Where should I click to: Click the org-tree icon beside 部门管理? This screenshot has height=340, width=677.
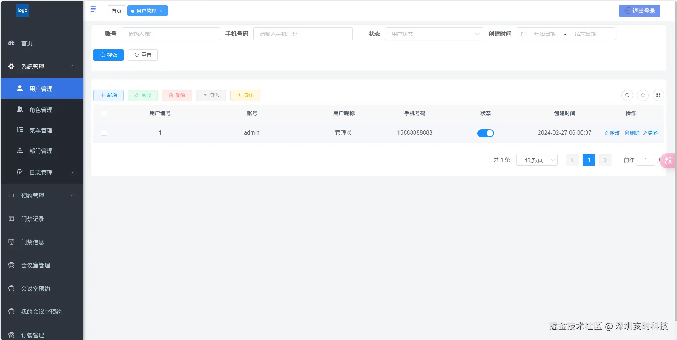(x=20, y=151)
